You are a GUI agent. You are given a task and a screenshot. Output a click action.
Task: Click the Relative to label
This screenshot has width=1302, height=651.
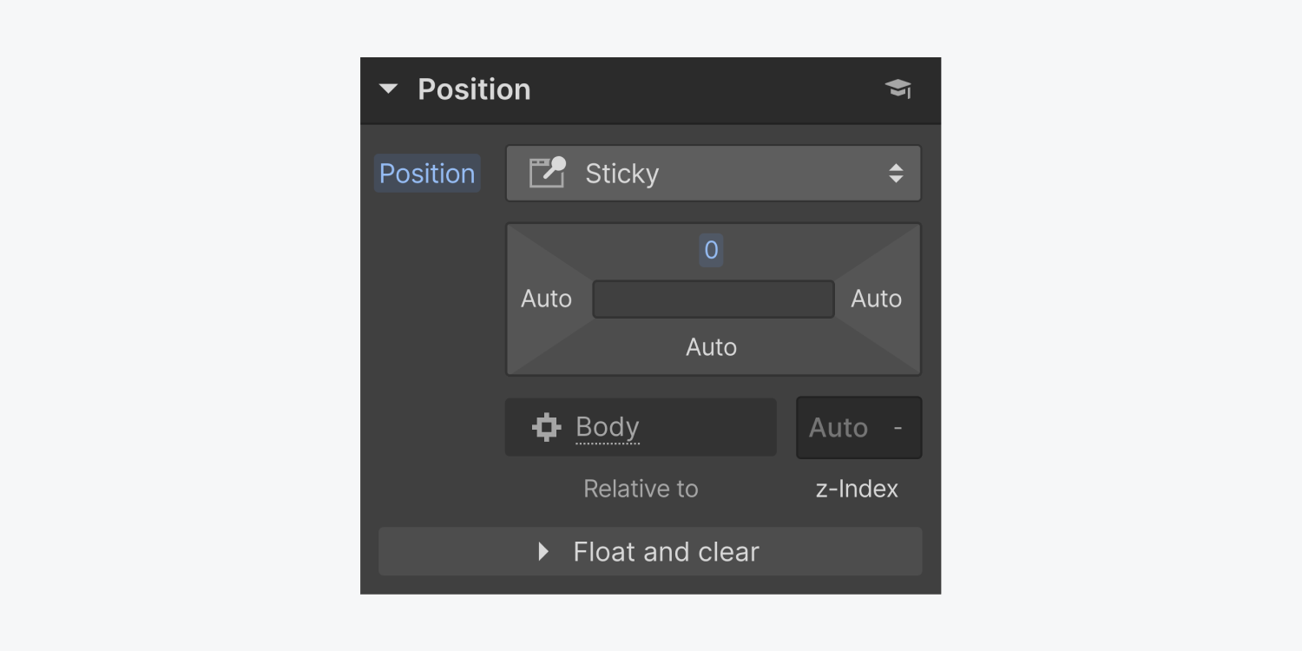point(641,489)
